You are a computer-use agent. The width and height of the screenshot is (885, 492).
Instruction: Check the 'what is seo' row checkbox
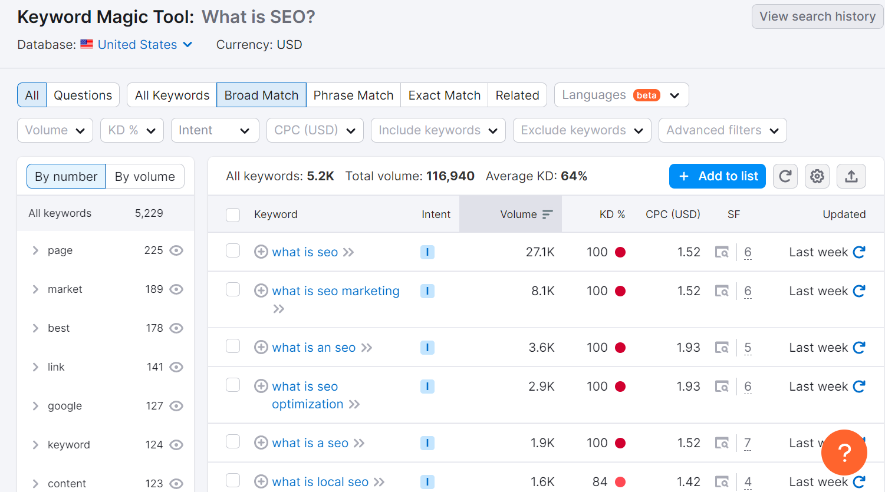(x=233, y=251)
